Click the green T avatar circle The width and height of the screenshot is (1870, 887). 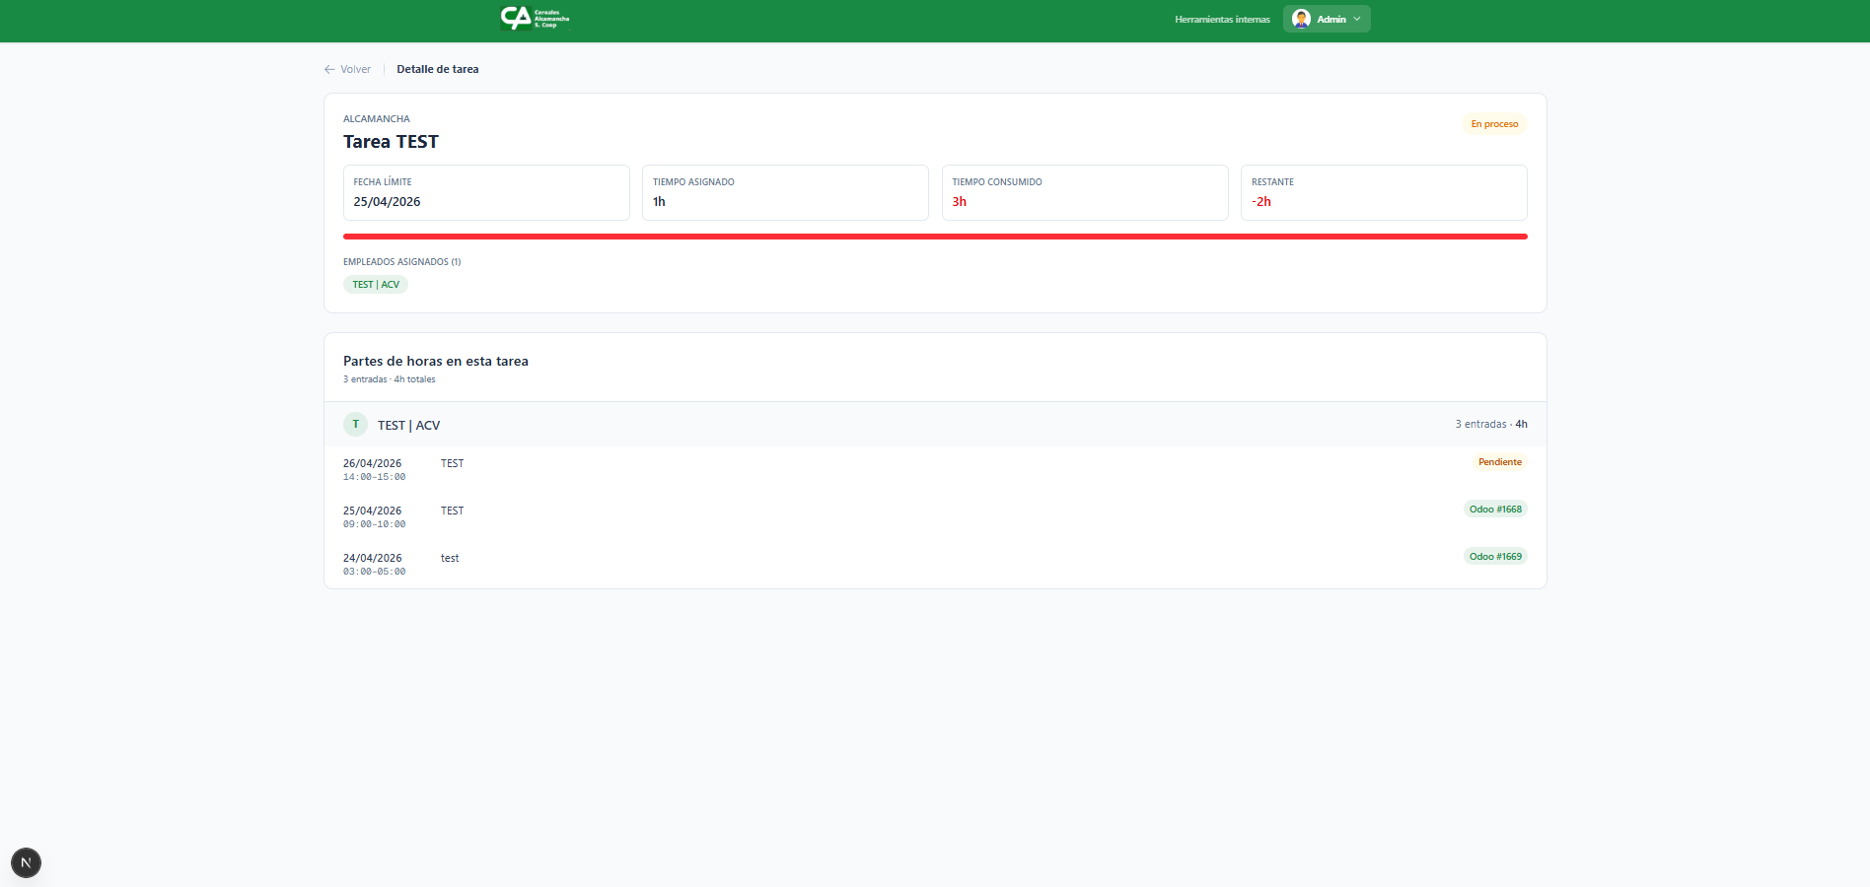[355, 425]
